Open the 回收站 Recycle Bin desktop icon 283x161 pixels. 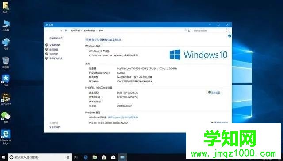(6, 63)
